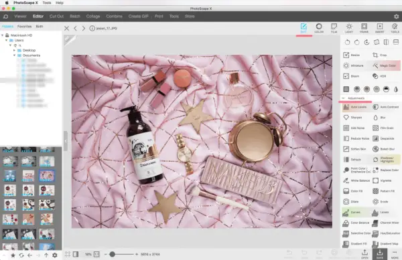The width and height of the screenshot is (402, 260).
Task: Open the Dehaze adjustment
Action: click(x=352, y=160)
